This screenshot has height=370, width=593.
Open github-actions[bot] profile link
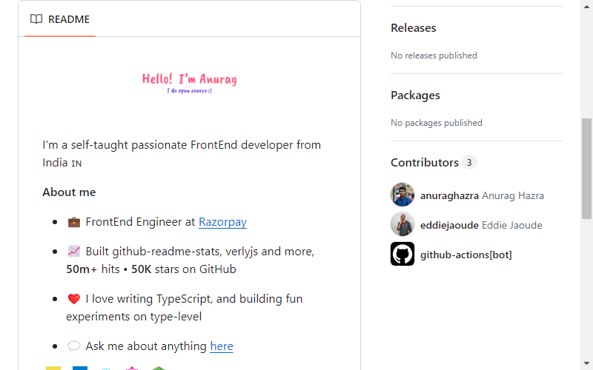coord(466,255)
